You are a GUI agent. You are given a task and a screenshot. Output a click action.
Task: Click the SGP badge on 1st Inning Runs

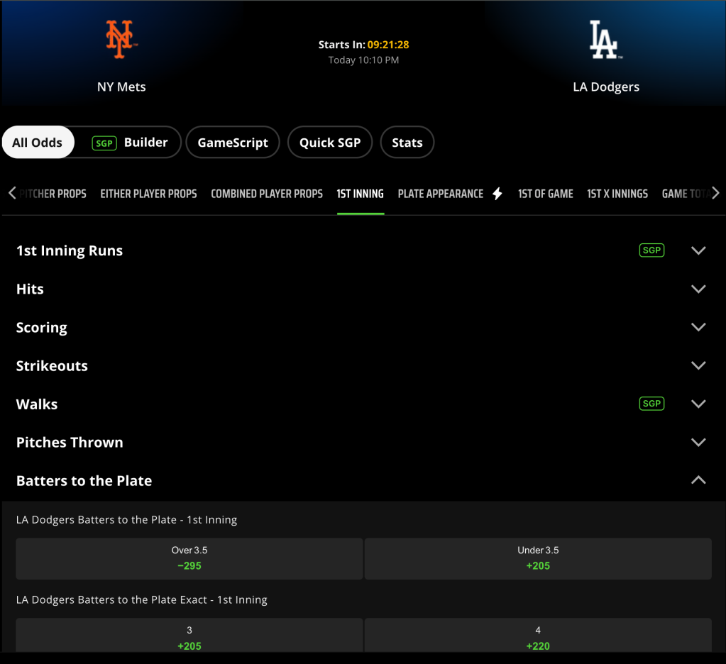tap(651, 250)
